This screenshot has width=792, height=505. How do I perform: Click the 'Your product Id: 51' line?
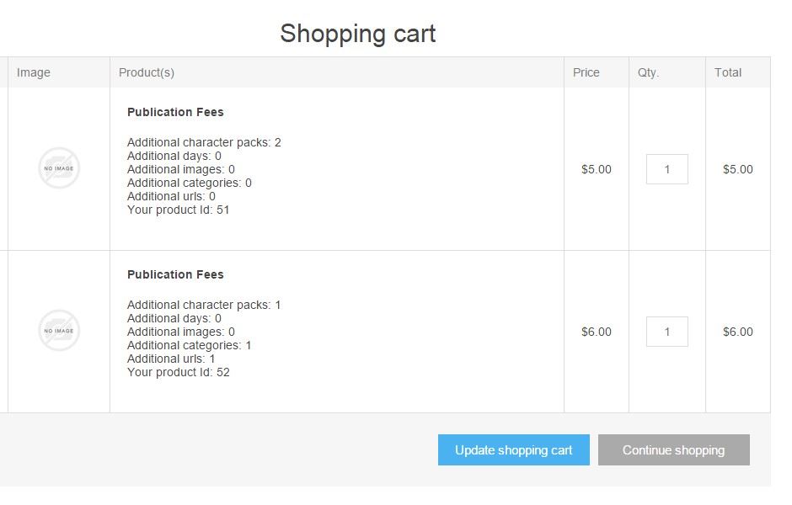[x=179, y=210]
